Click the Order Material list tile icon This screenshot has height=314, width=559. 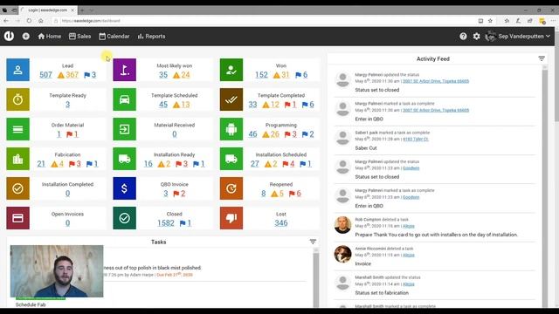tap(17, 129)
